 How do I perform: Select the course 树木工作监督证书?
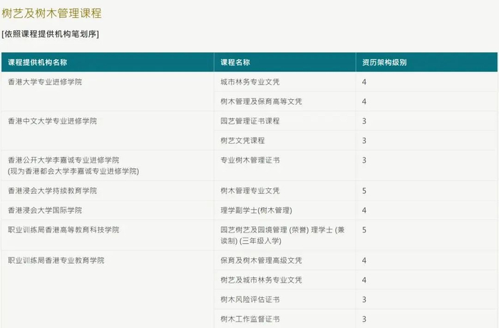point(249,319)
